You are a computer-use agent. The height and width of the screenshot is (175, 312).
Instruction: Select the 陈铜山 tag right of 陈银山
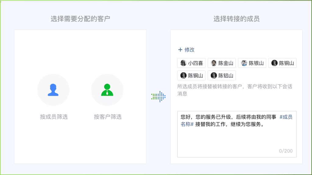click(282, 63)
